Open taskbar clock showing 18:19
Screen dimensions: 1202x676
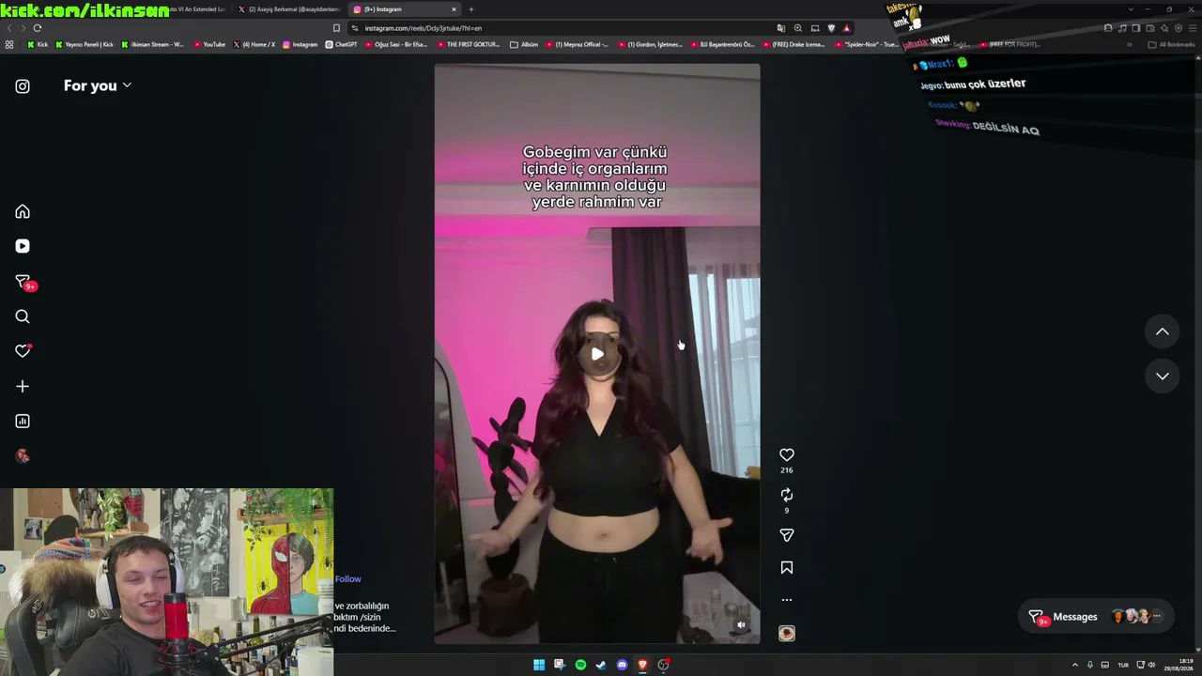click(1179, 665)
